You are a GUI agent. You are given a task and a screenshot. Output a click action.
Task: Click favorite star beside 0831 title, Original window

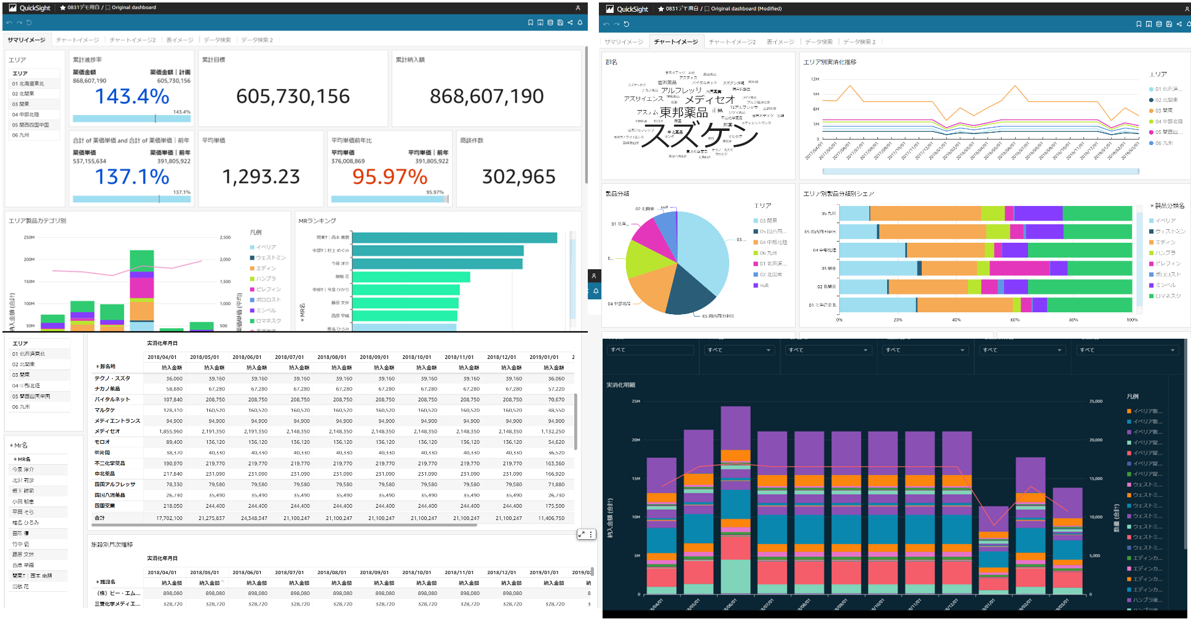(x=63, y=8)
